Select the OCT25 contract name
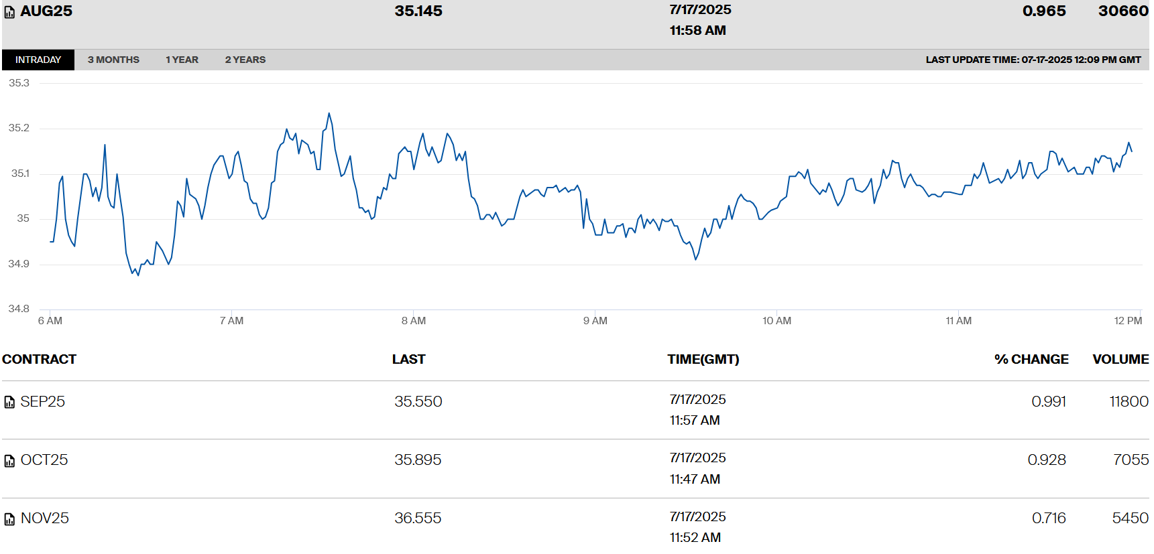The image size is (1154, 554). point(44,460)
